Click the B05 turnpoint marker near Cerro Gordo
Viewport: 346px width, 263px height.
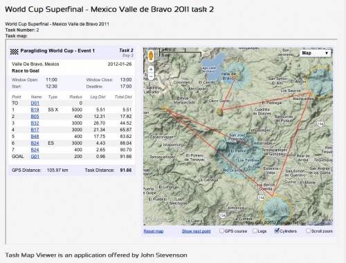coord(219,112)
